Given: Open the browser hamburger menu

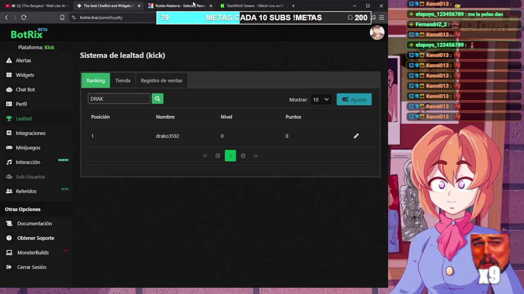Looking at the screenshot, I should [x=381, y=17].
